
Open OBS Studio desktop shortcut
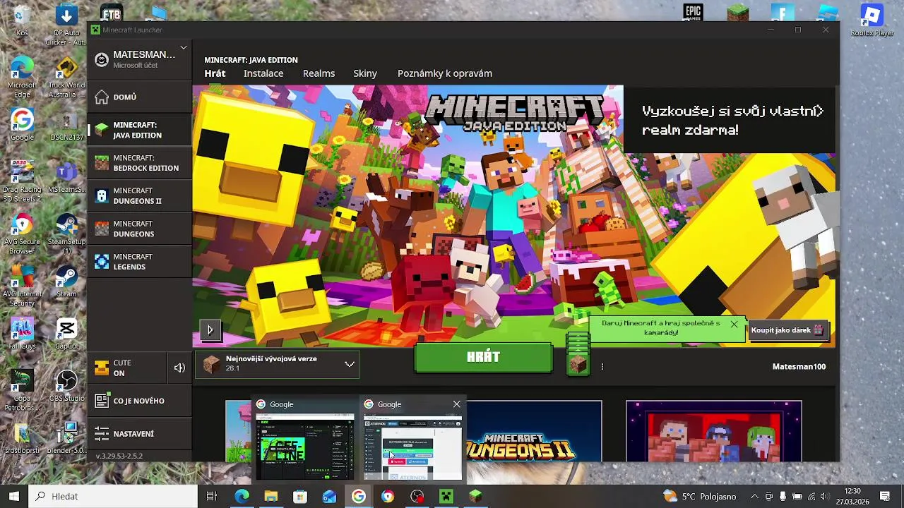[x=66, y=386]
